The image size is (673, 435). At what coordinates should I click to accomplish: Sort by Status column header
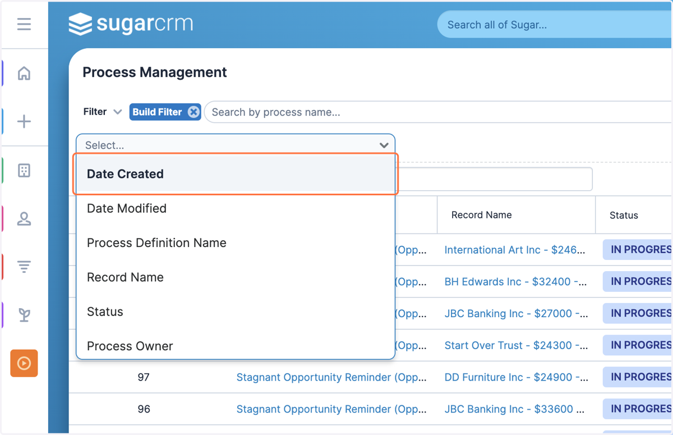(x=624, y=215)
